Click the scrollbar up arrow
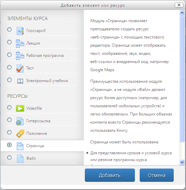This screenshot has width=186, height=190. (182, 13)
